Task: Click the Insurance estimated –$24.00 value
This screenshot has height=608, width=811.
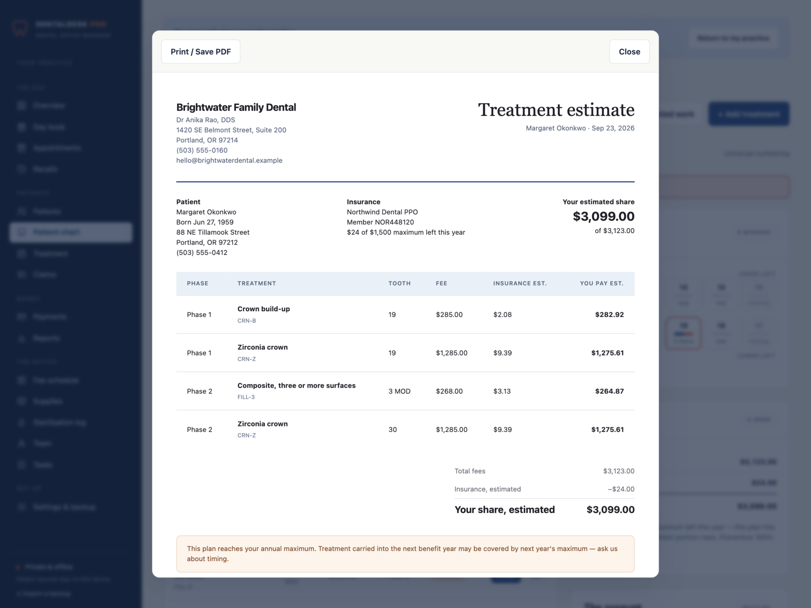Action: [x=621, y=489]
